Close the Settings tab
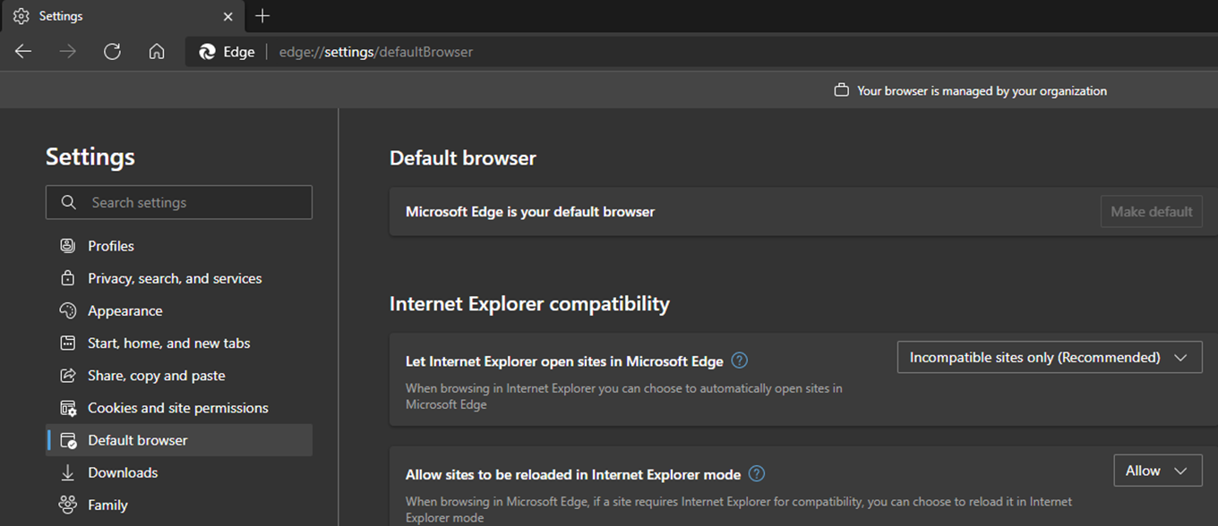 (228, 16)
